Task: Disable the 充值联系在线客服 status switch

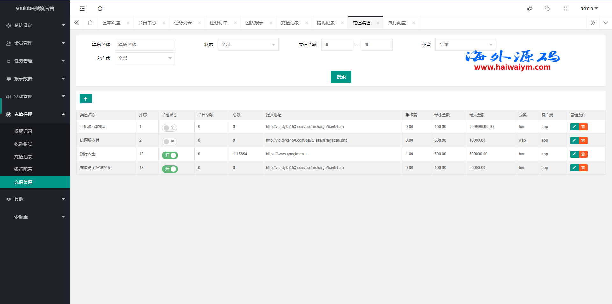Action: 170,169
